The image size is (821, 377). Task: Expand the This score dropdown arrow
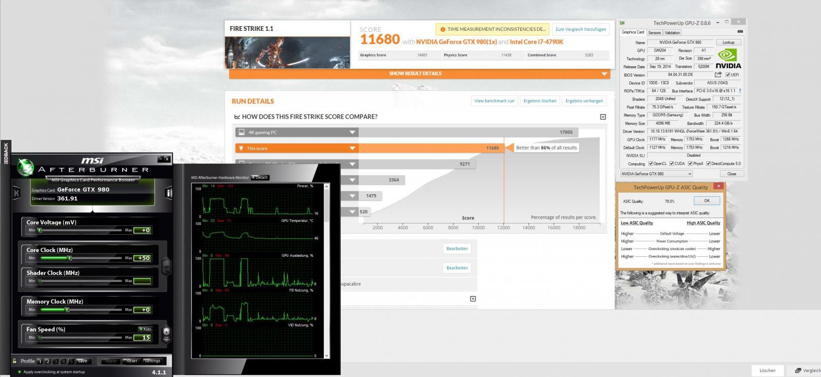click(x=352, y=148)
